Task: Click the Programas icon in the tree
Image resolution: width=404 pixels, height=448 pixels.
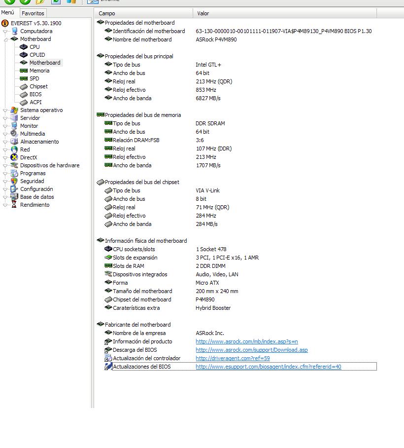Action: coord(14,174)
